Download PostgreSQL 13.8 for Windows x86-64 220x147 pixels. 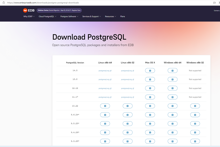point(172,79)
